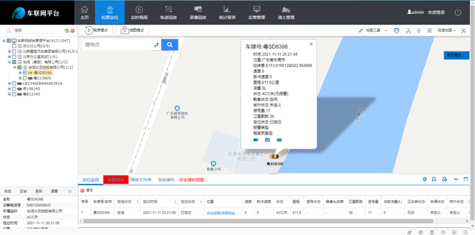Click the 清空 clear button
Image resolution: width=475 pixels, height=235 pixels.
tap(87, 191)
